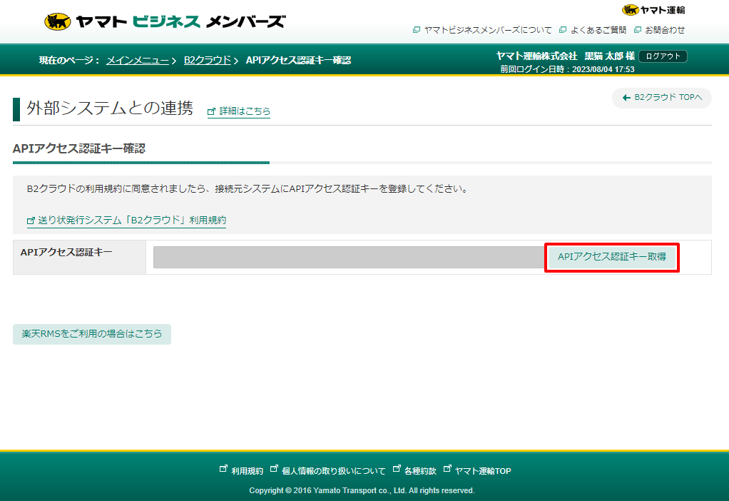
Task: Open 詳細はこちら details link
Action: tap(245, 111)
